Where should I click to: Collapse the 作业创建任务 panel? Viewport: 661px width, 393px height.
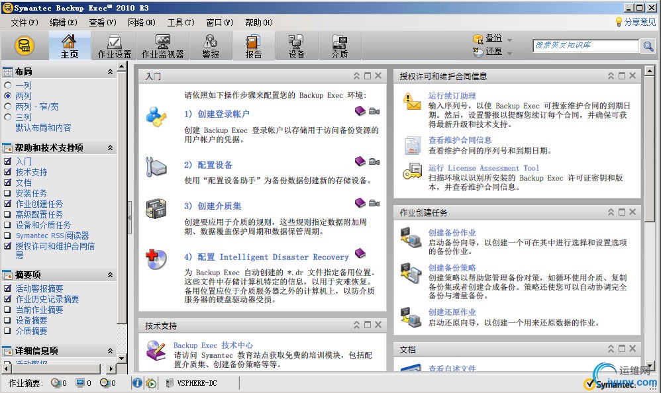pos(611,212)
